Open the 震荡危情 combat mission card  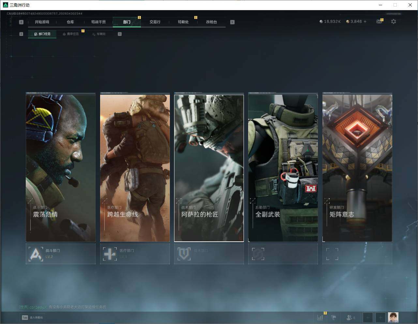click(61, 168)
